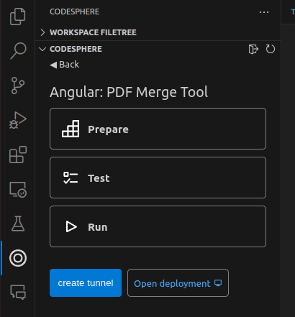The width and height of the screenshot is (295, 317).
Task: Open the Explorer view in activity bar
Action: 18,17
